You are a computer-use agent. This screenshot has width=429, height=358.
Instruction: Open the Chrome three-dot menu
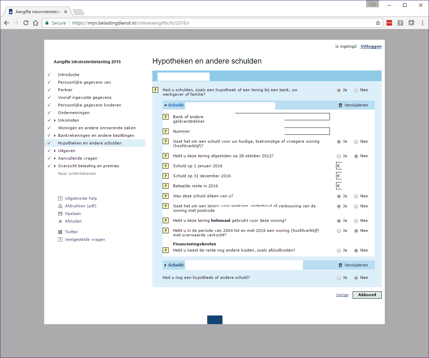tap(422, 23)
